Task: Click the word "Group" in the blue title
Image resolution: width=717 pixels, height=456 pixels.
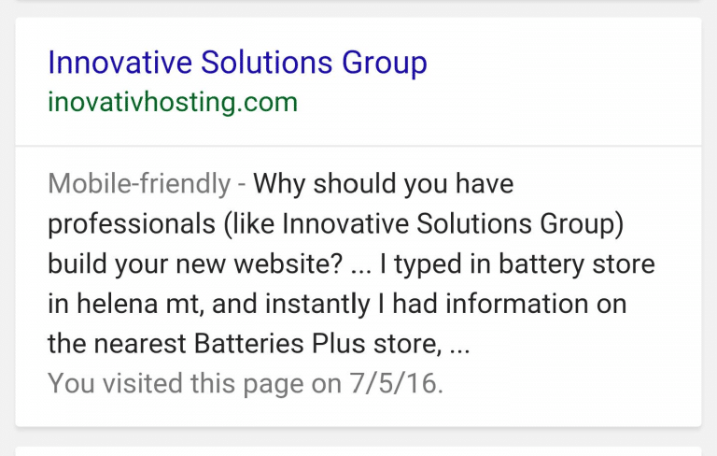Action: click(384, 64)
